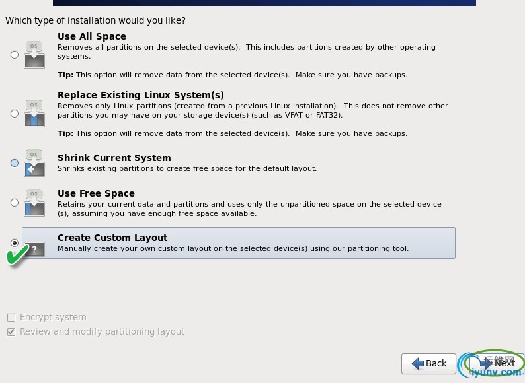Click the Create Custom Layout question-mark icon
Screen dimensions: 525x383
(x=34, y=249)
